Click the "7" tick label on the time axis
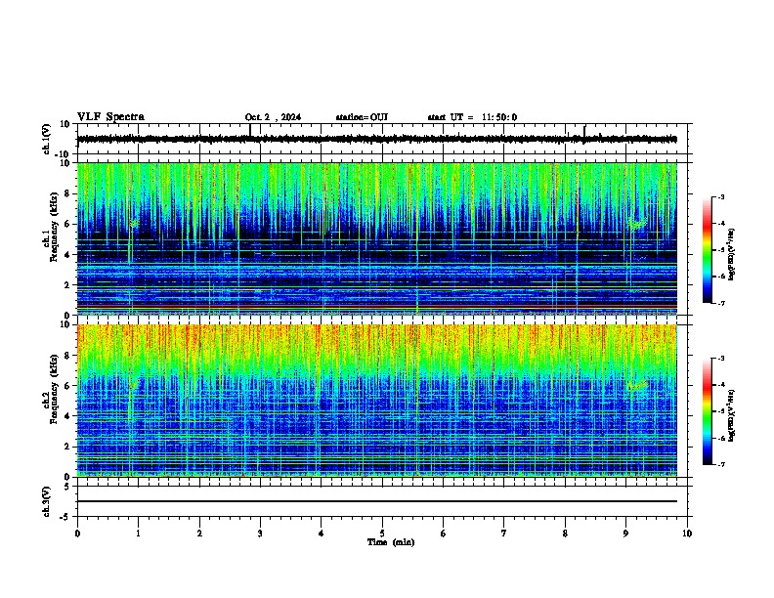This screenshot has height=598, width=774. click(504, 534)
